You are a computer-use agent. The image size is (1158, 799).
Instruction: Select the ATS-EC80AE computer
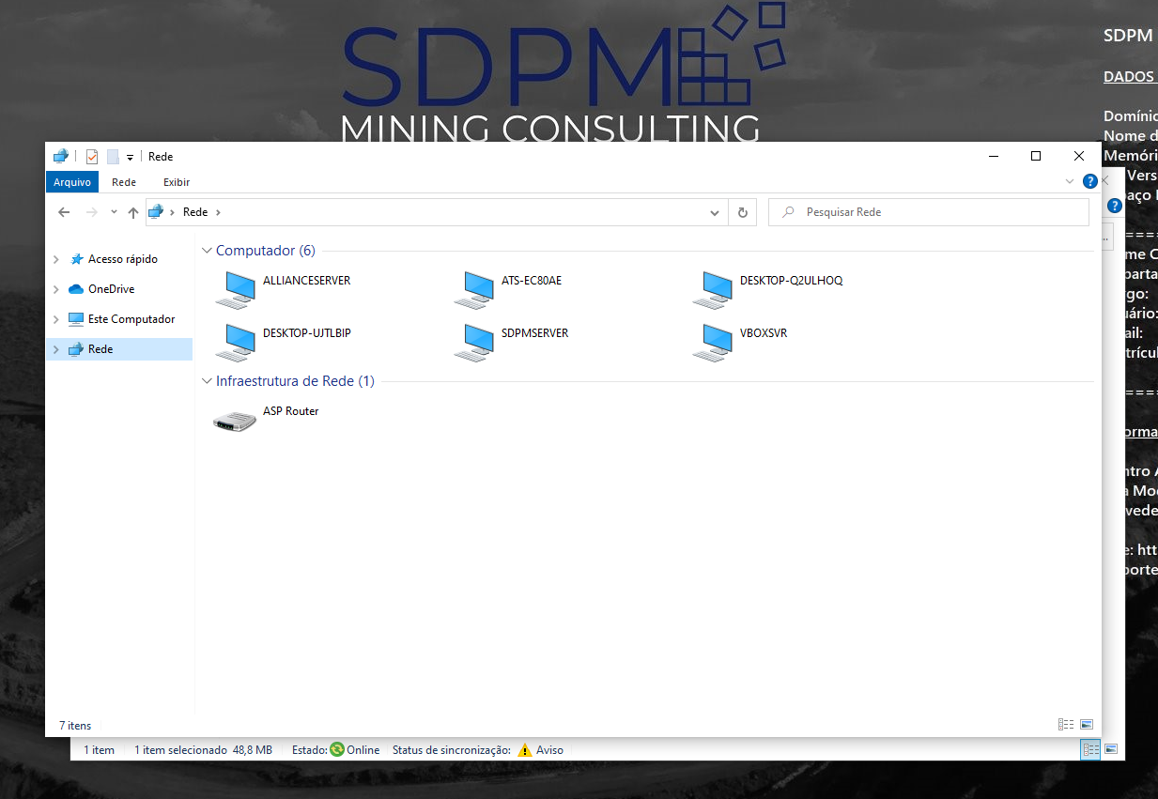click(x=472, y=289)
